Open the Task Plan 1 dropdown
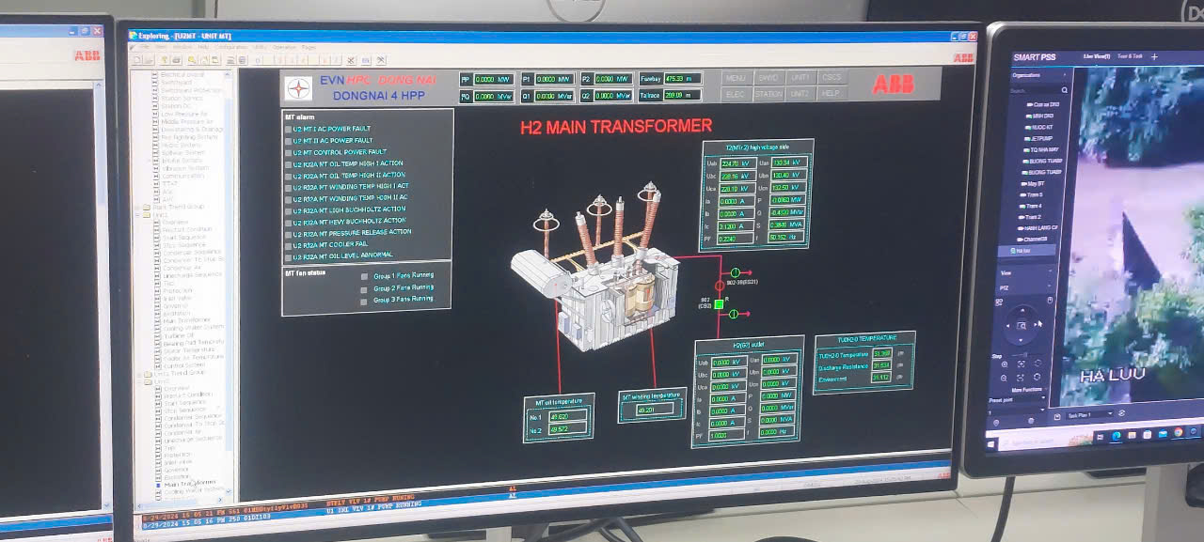Viewport: 1204px width, 542px height. [1089, 414]
